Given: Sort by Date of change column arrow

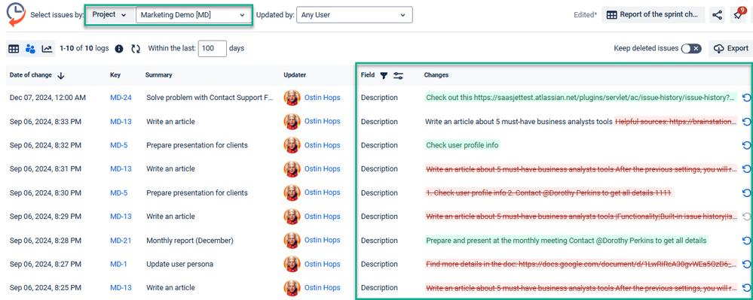Looking at the screenshot, I should pyautogui.click(x=60, y=75).
